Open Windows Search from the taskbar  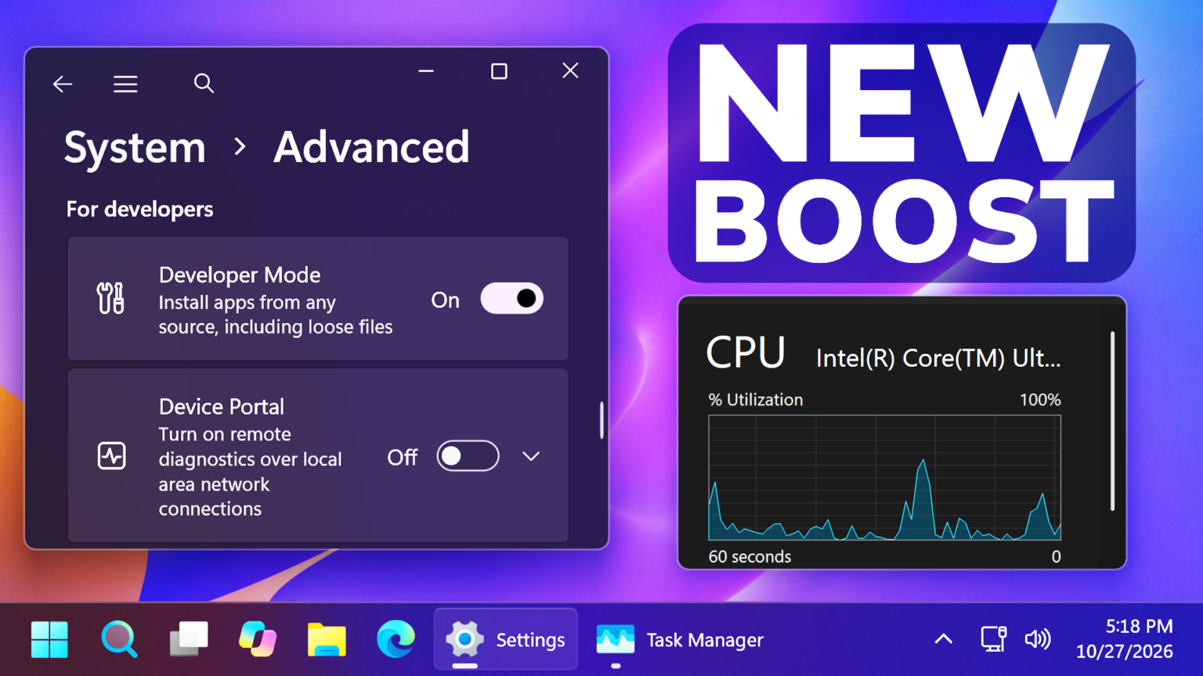119,639
